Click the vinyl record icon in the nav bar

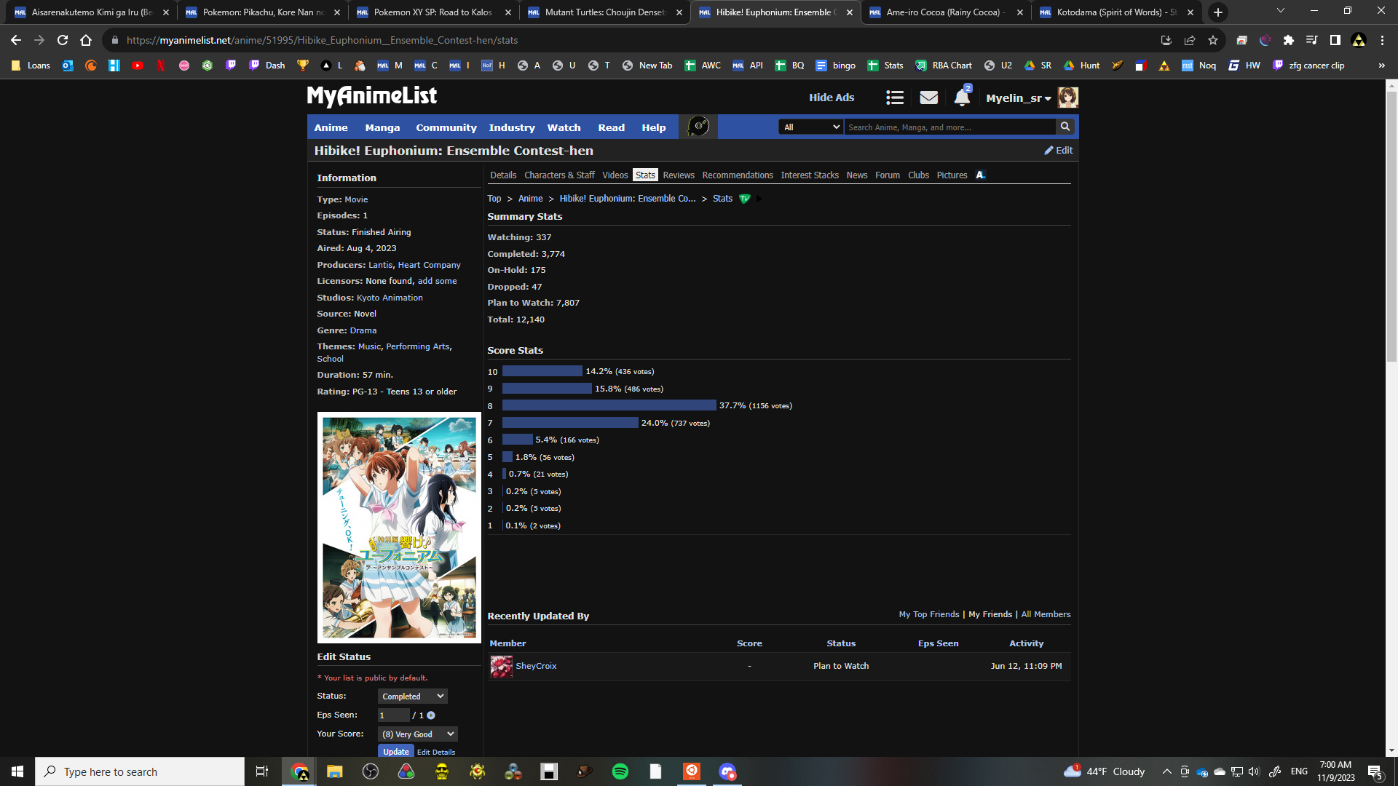[x=698, y=127]
